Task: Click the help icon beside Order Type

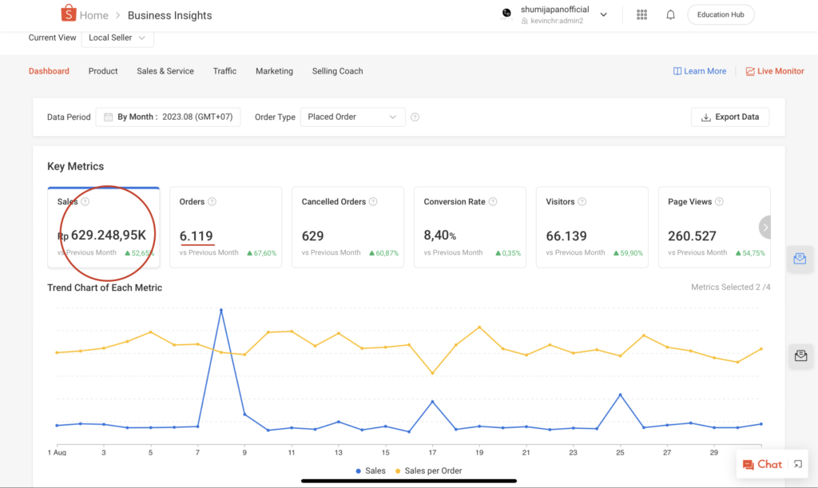Action: [x=415, y=117]
